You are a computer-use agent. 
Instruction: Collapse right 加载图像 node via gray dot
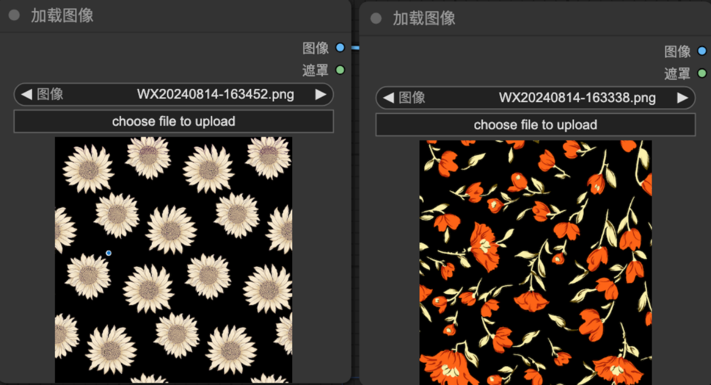376,18
